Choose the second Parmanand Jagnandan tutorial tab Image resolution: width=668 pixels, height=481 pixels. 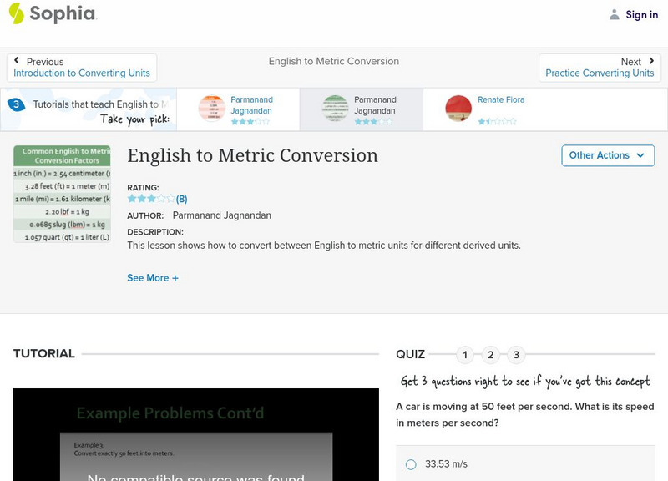coord(361,109)
